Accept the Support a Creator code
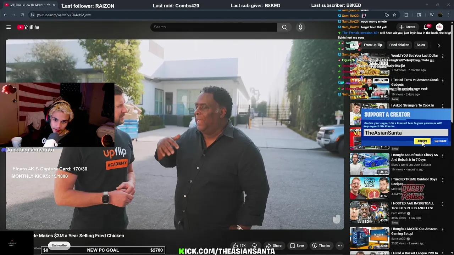Viewport: 454px width, 255px height. tap(422, 141)
